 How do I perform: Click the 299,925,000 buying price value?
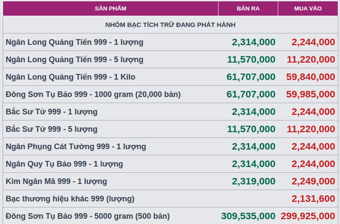point(308,216)
